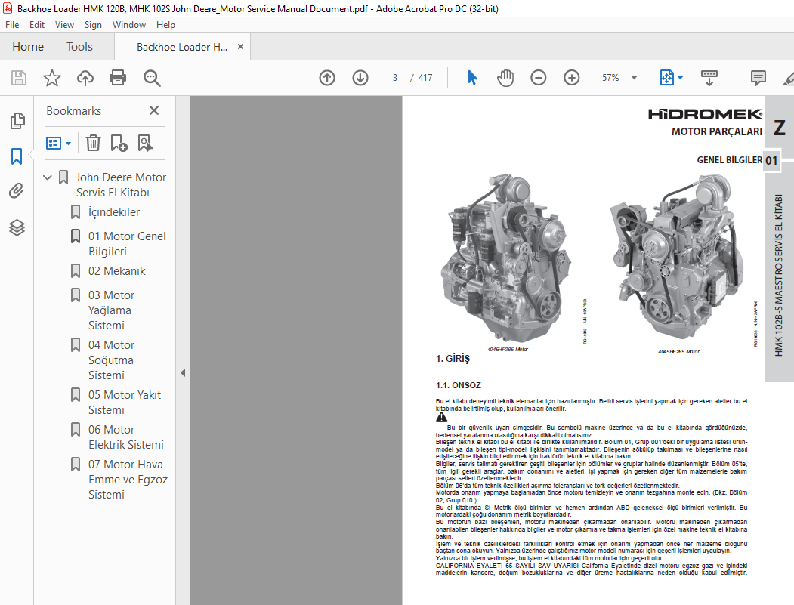Viewport: 794px width, 605px height.
Task: Add a new bookmark
Action: pyautogui.click(x=119, y=144)
